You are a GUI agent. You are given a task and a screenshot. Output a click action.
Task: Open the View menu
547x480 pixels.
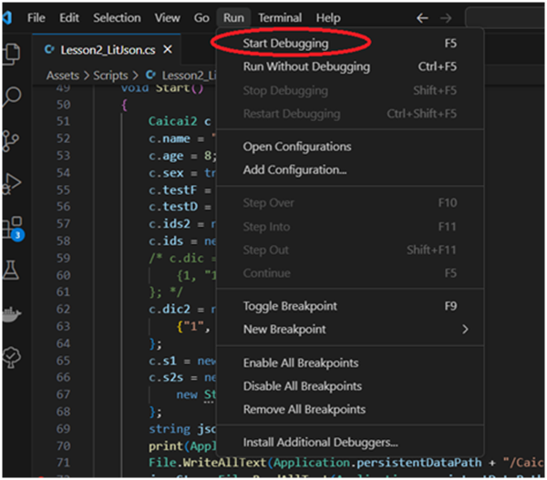click(168, 18)
